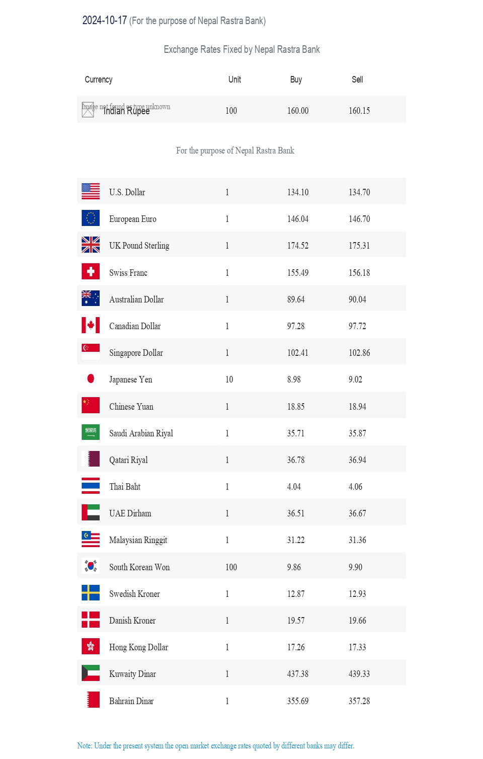The image size is (483, 759).
Task: Select the Unit column header
Action: click(x=234, y=80)
